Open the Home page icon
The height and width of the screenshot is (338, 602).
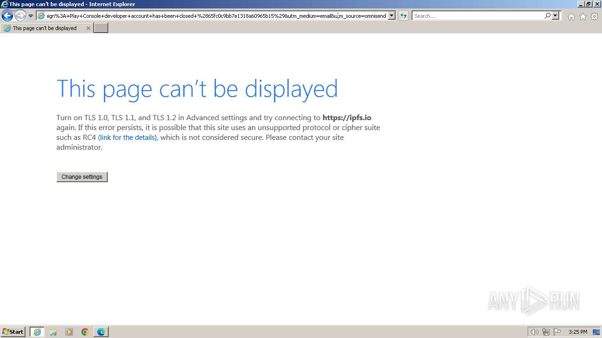click(x=571, y=16)
